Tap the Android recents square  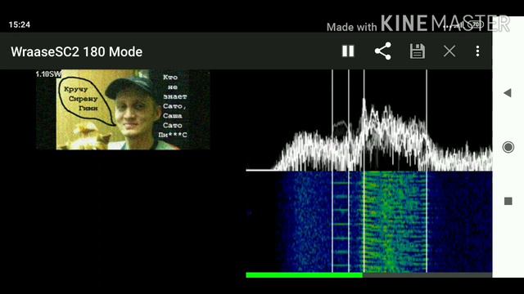click(x=508, y=201)
